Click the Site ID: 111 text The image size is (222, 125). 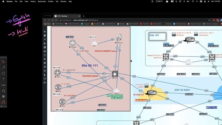(90, 66)
